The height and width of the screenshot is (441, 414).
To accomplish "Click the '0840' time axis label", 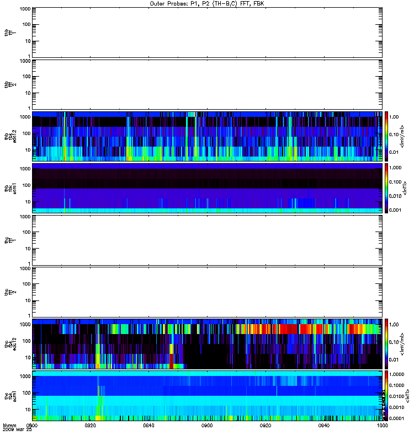I will (x=148, y=426).
